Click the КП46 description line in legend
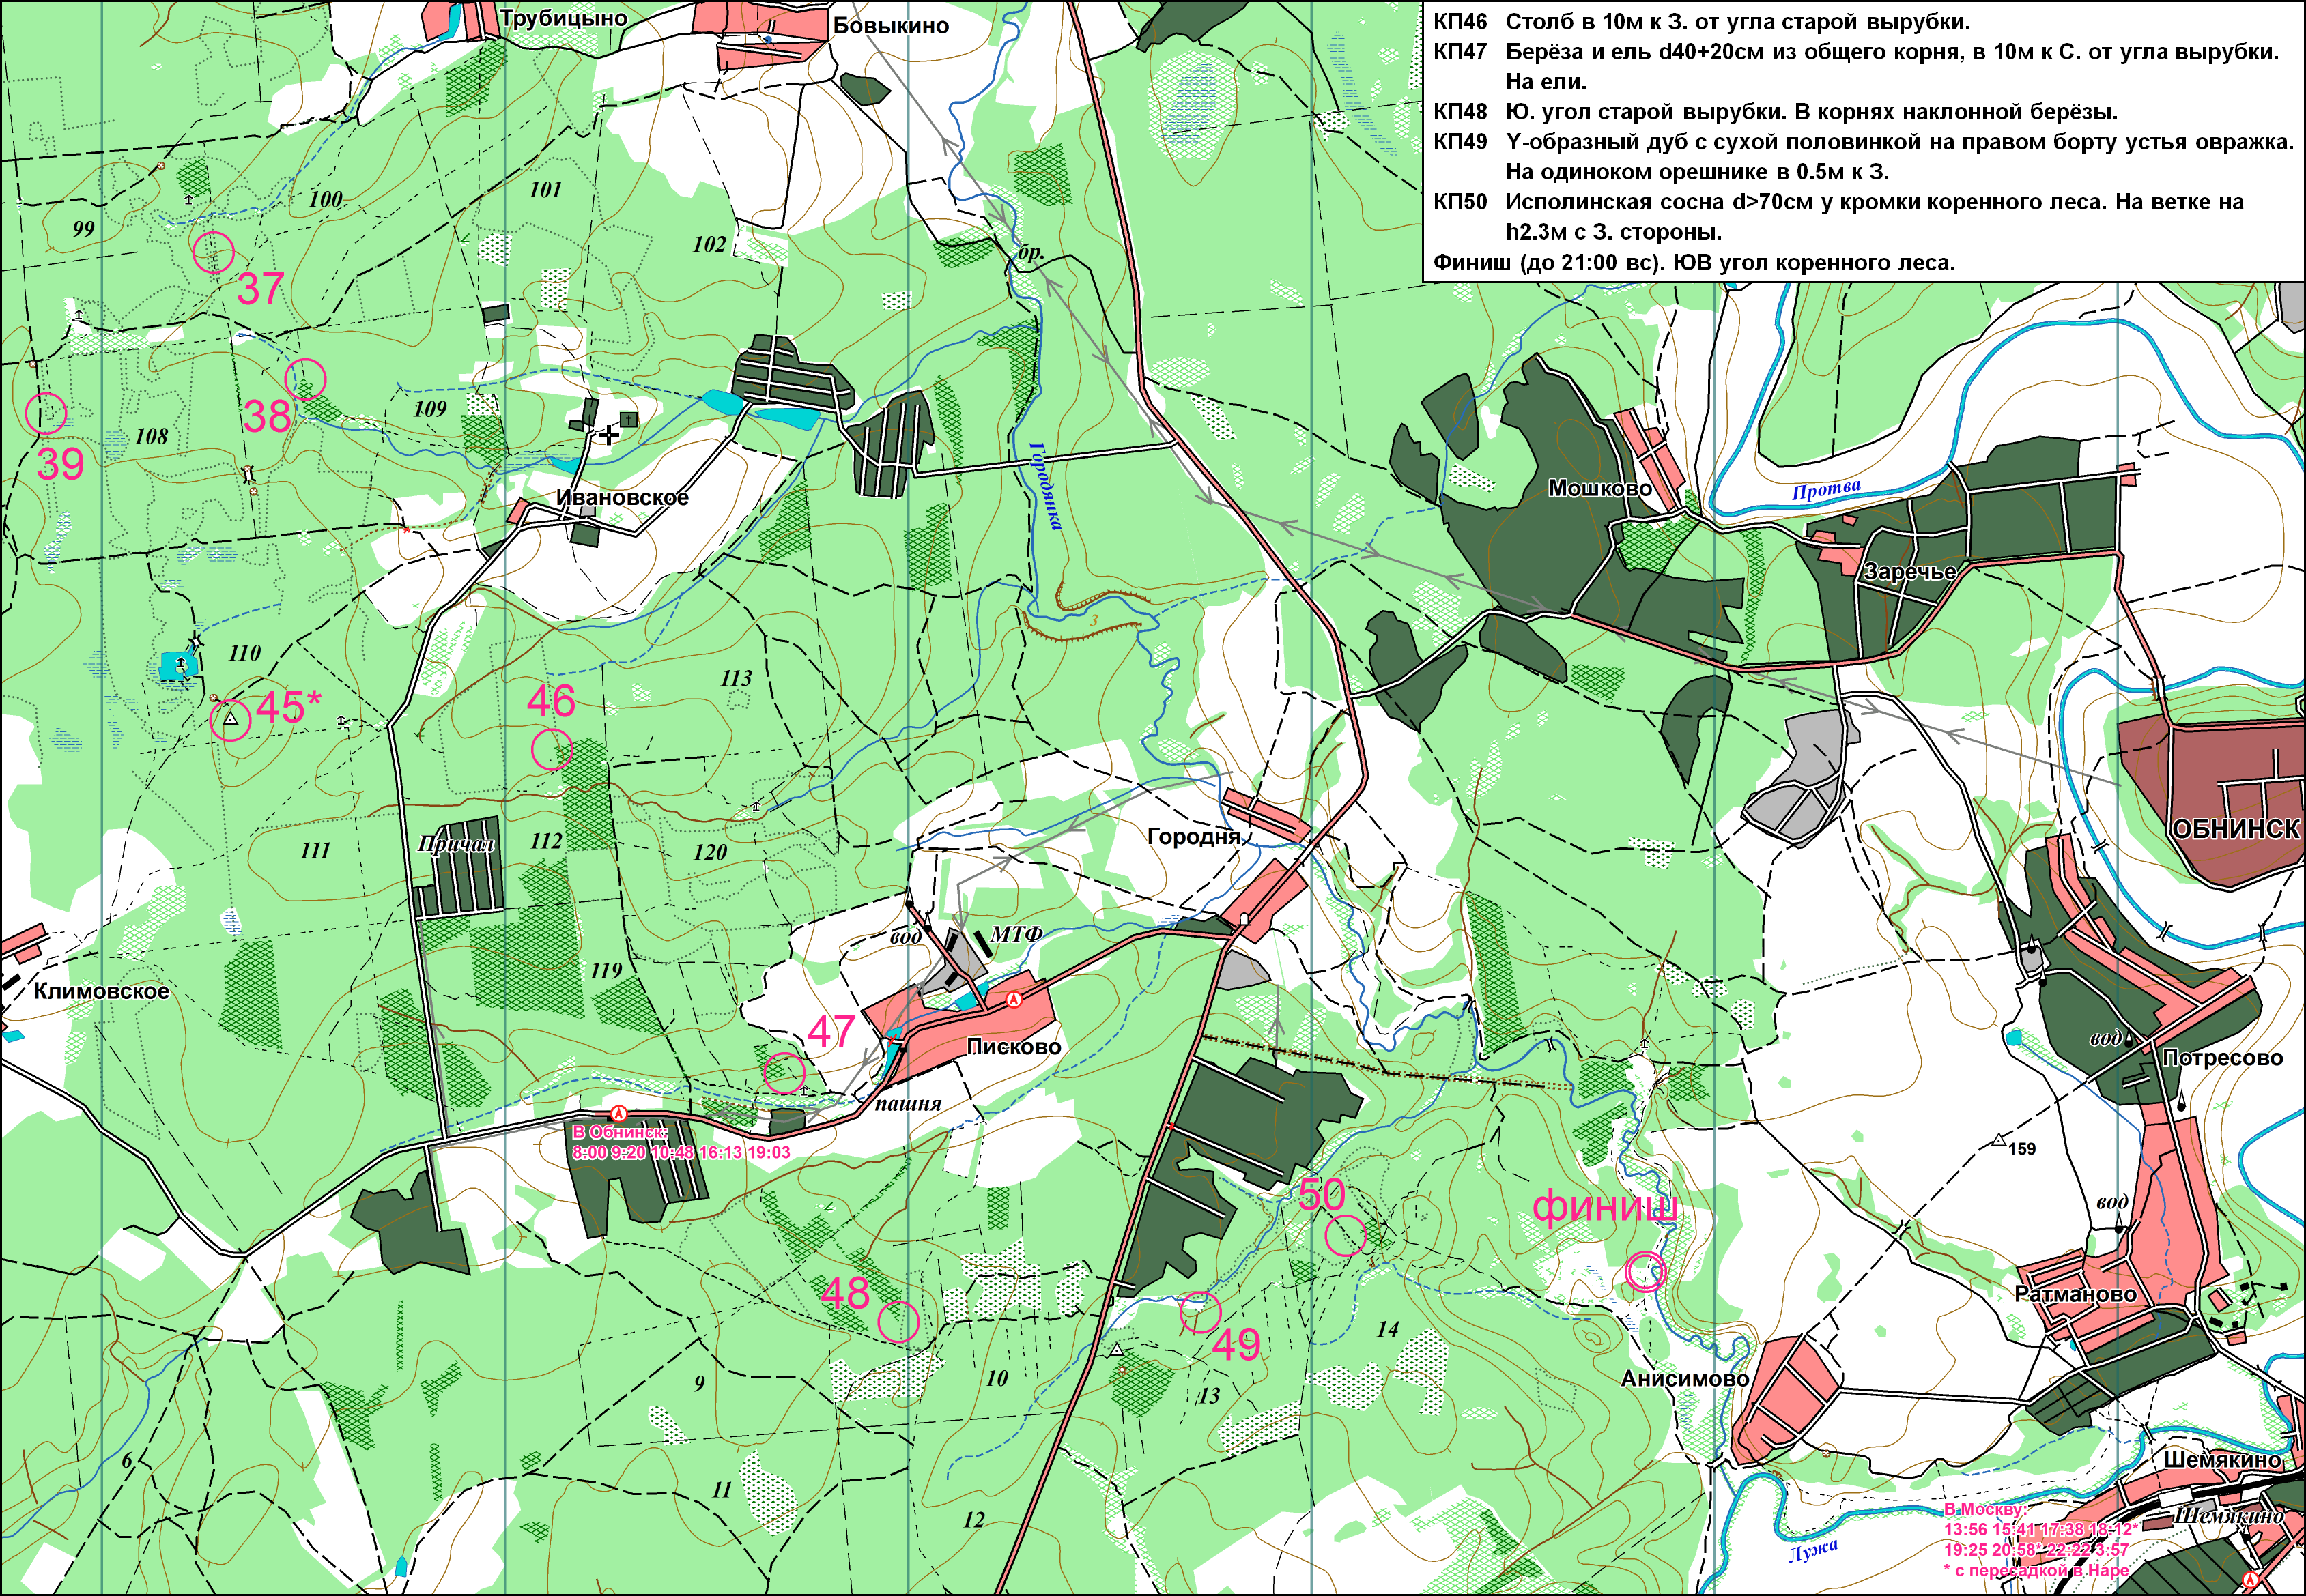The width and height of the screenshot is (2306, 1596). pos(1700,22)
